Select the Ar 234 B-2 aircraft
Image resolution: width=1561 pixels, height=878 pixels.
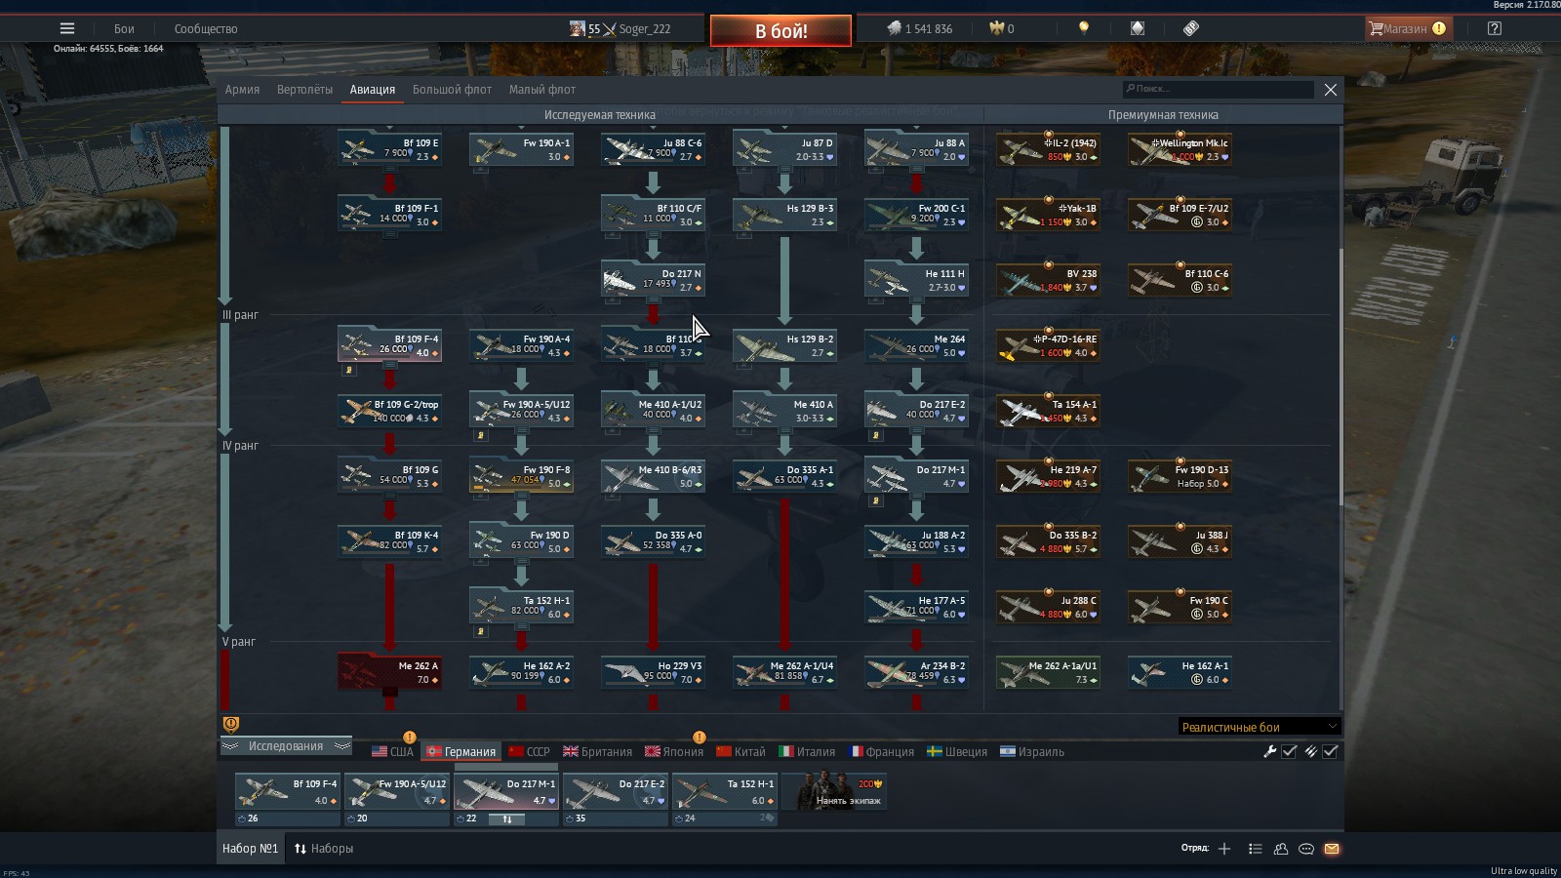[916, 672]
